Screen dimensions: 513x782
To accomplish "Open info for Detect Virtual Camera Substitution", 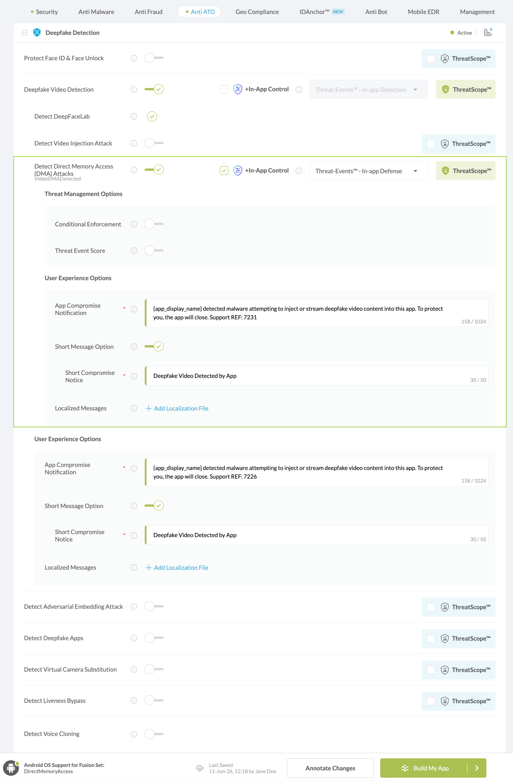I will point(134,669).
